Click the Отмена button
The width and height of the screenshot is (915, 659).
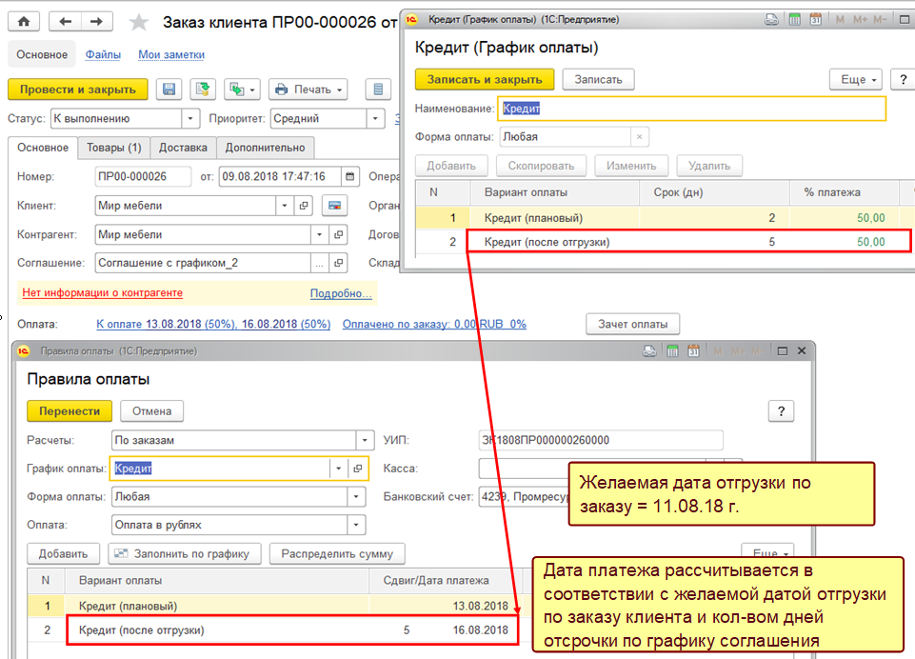click(151, 411)
